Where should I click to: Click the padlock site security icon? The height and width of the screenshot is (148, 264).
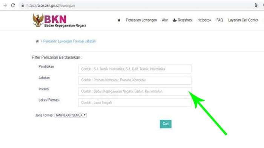23,5
